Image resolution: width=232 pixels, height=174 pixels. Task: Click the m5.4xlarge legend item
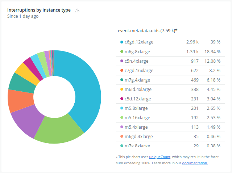coord(136,127)
